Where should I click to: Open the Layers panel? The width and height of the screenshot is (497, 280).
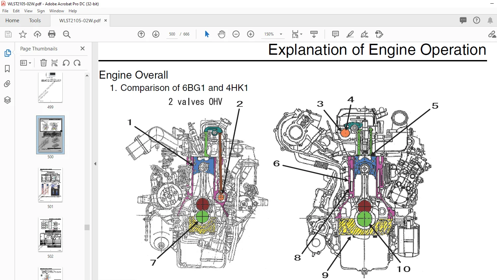(7, 100)
